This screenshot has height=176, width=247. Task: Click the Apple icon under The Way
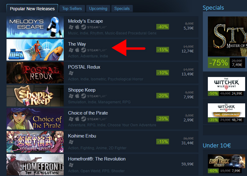point(77,50)
